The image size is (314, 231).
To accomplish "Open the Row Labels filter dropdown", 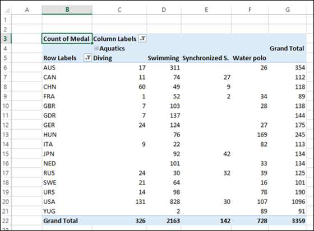I will (x=87, y=58).
